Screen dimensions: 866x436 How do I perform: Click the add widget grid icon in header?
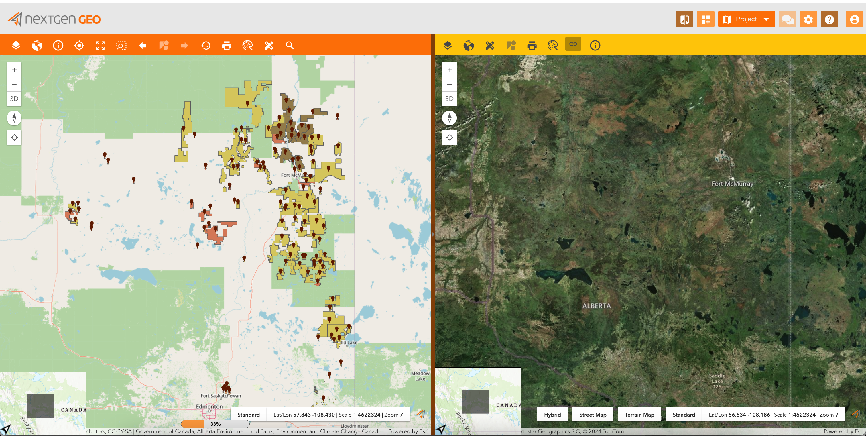[x=706, y=19]
